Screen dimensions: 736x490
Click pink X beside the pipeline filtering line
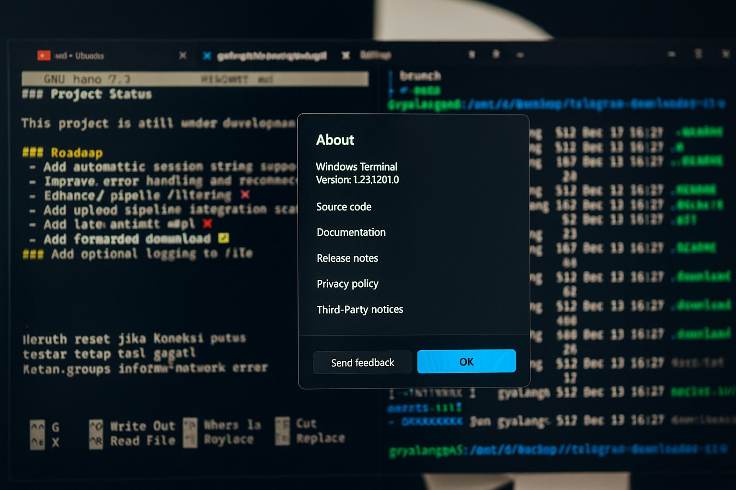pos(245,194)
